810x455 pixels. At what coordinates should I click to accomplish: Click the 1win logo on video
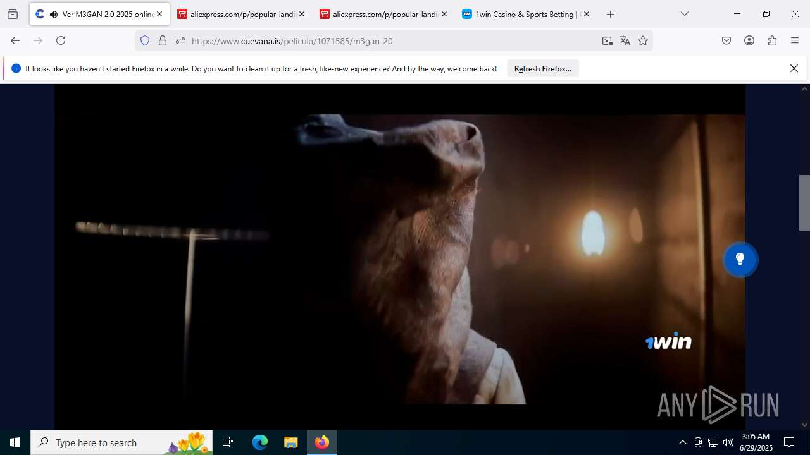[668, 341]
